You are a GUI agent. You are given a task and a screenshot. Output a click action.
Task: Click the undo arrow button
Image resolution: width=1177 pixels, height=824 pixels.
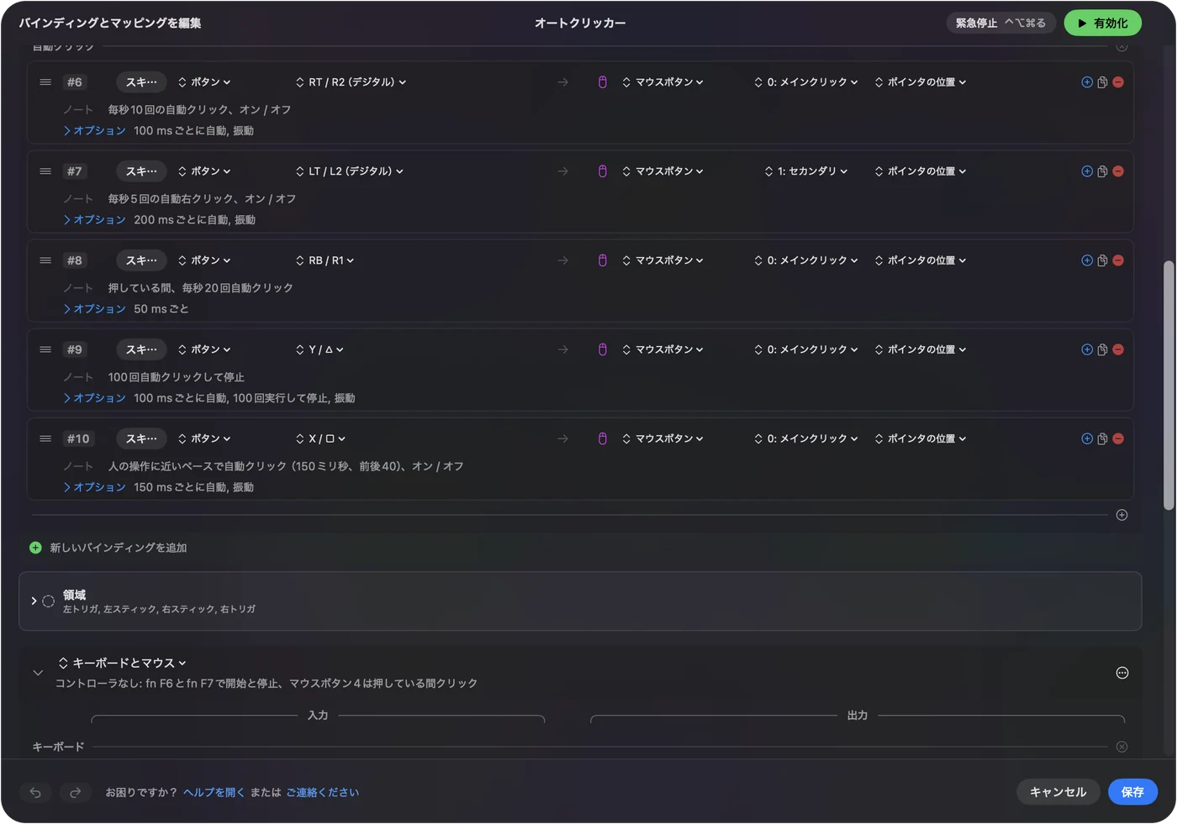(x=35, y=792)
